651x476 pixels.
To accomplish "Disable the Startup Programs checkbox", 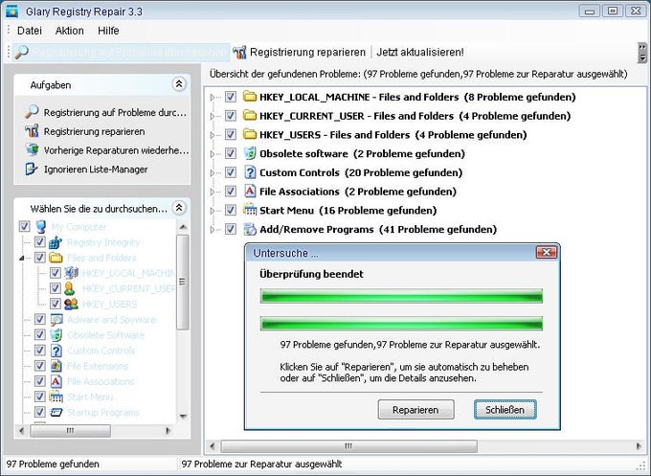I will tap(40, 412).
